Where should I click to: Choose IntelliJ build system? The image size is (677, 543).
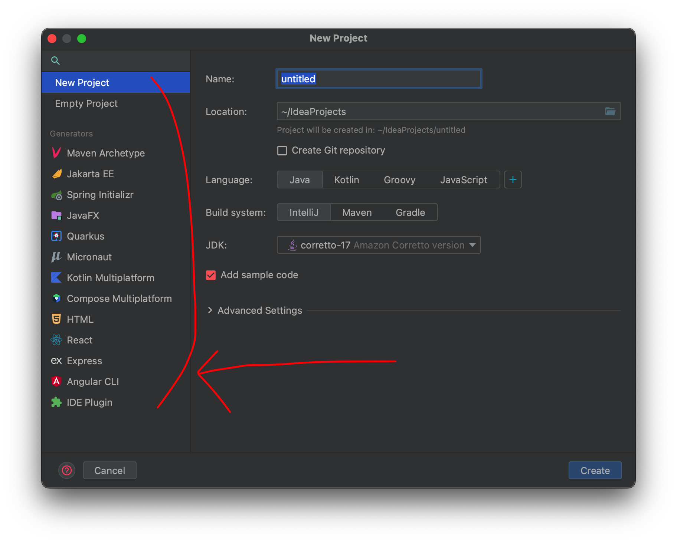coord(304,212)
